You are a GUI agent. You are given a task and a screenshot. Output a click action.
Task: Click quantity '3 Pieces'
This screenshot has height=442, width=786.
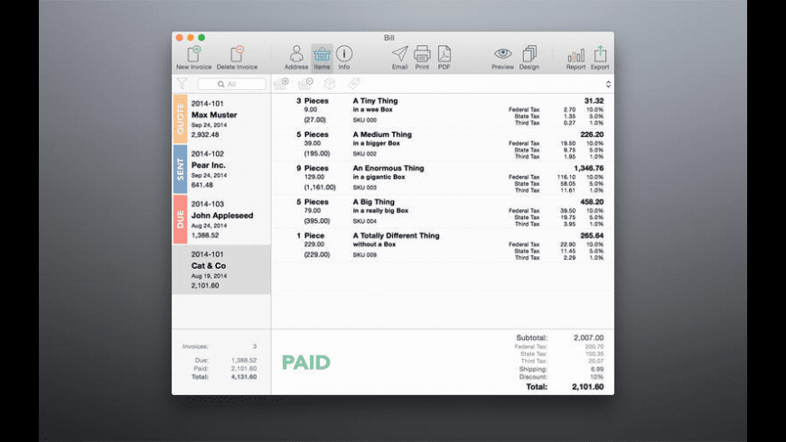[x=313, y=101]
